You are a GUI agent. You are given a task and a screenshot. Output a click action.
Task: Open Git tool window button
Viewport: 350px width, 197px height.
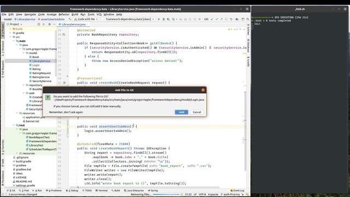(x=11, y=190)
